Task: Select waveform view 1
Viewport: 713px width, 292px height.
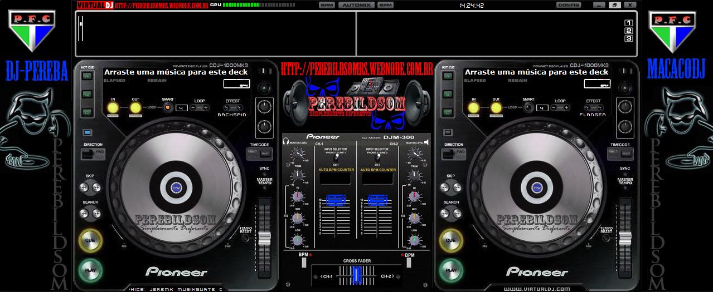Action: pyautogui.click(x=628, y=23)
